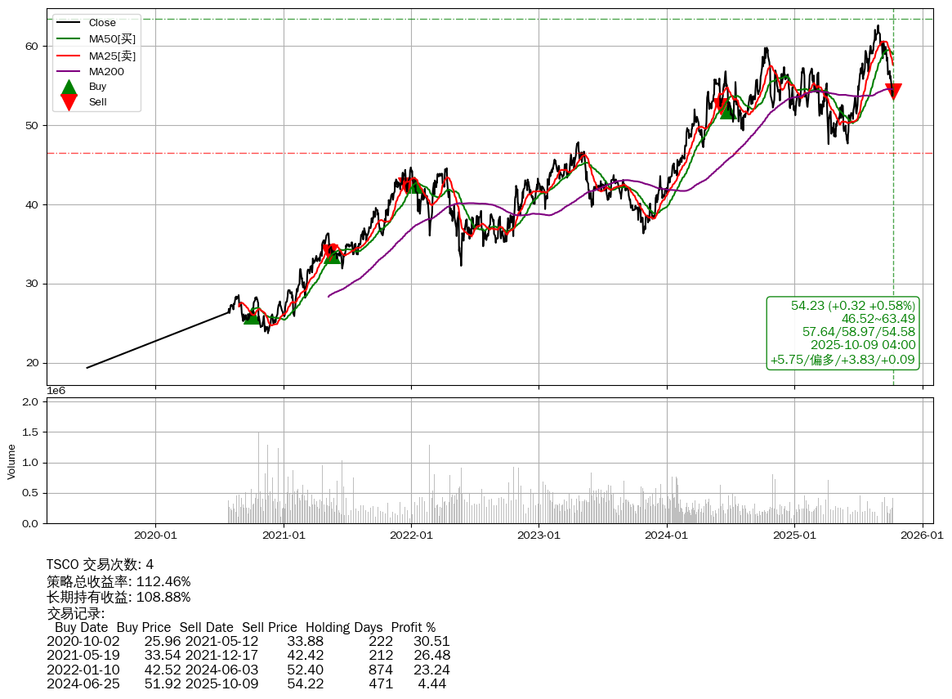
Task: Click the red Sell triangle in the legend
Action: (69, 102)
